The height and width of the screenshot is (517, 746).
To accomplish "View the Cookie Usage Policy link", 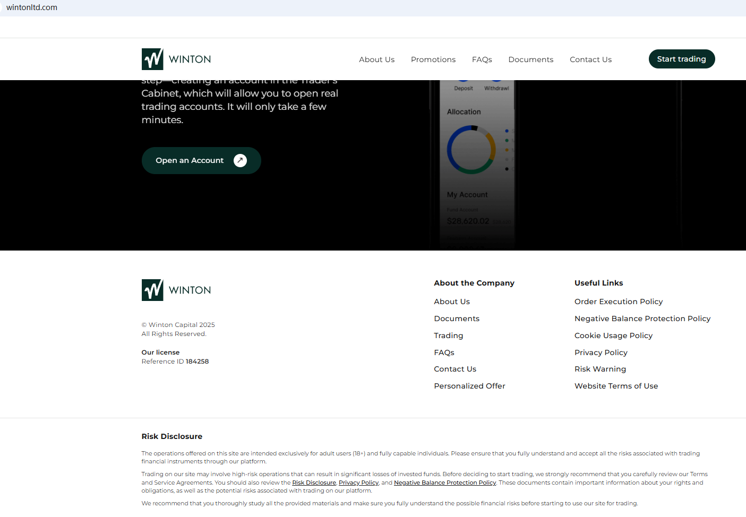I will click(x=613, y=335).
